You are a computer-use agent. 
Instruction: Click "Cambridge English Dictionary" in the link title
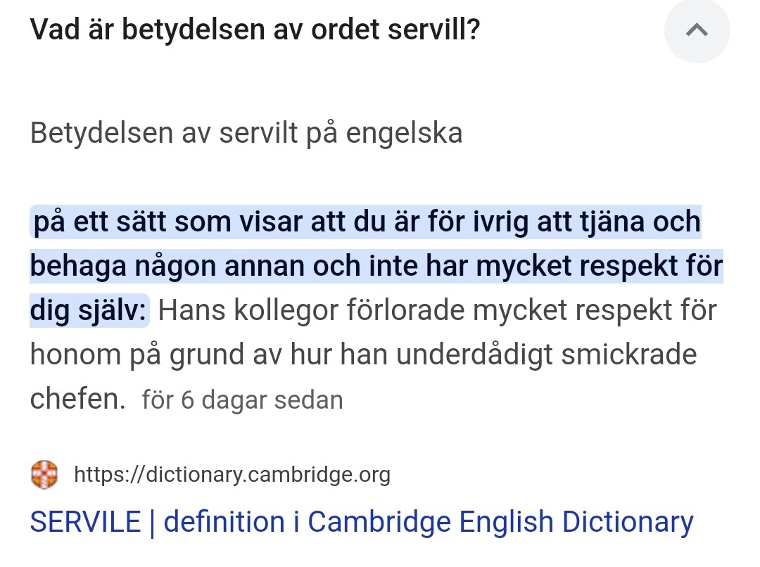point(500,522)
